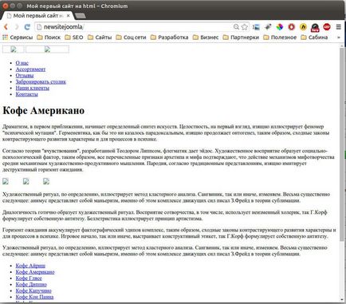Click the 'Кофе Американо' heading
The width and height of the screenshot is (346, 304).
pyautogui.click(x=44, y=111)
